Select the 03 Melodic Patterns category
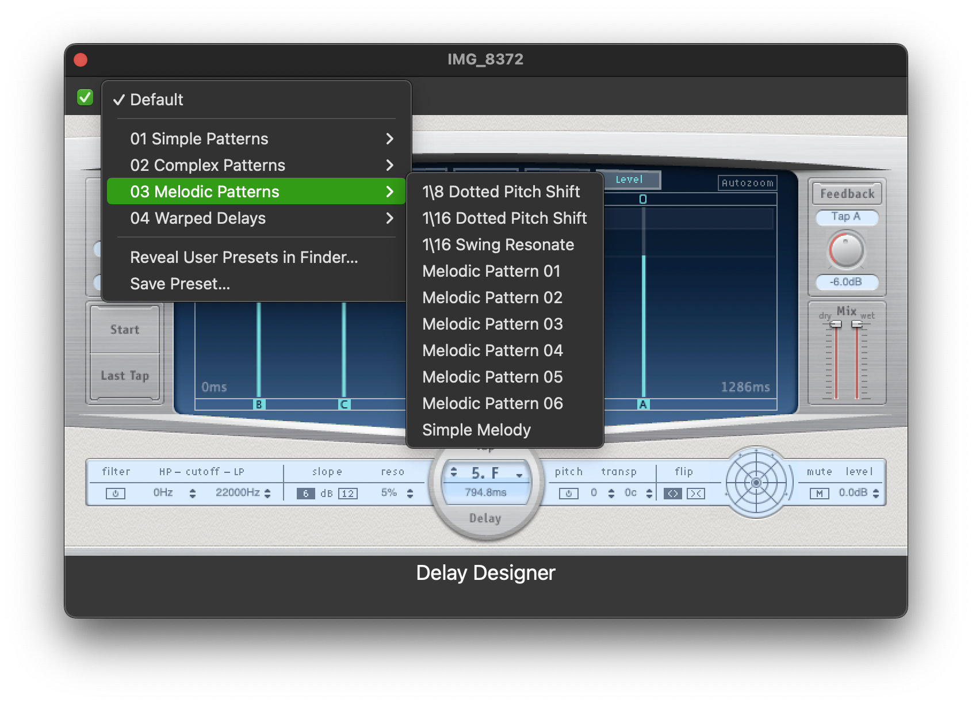The image size is (972, 703). pyautogui.click(x=257, y=192)
